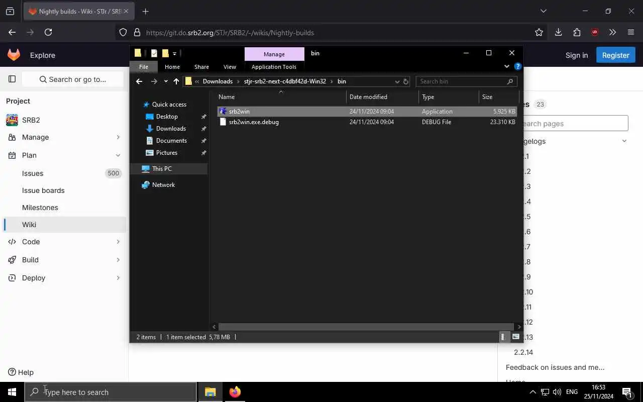Expand the Deploy sidebar section
Viewport: 643px width, 402px height.
coord(118,278)
